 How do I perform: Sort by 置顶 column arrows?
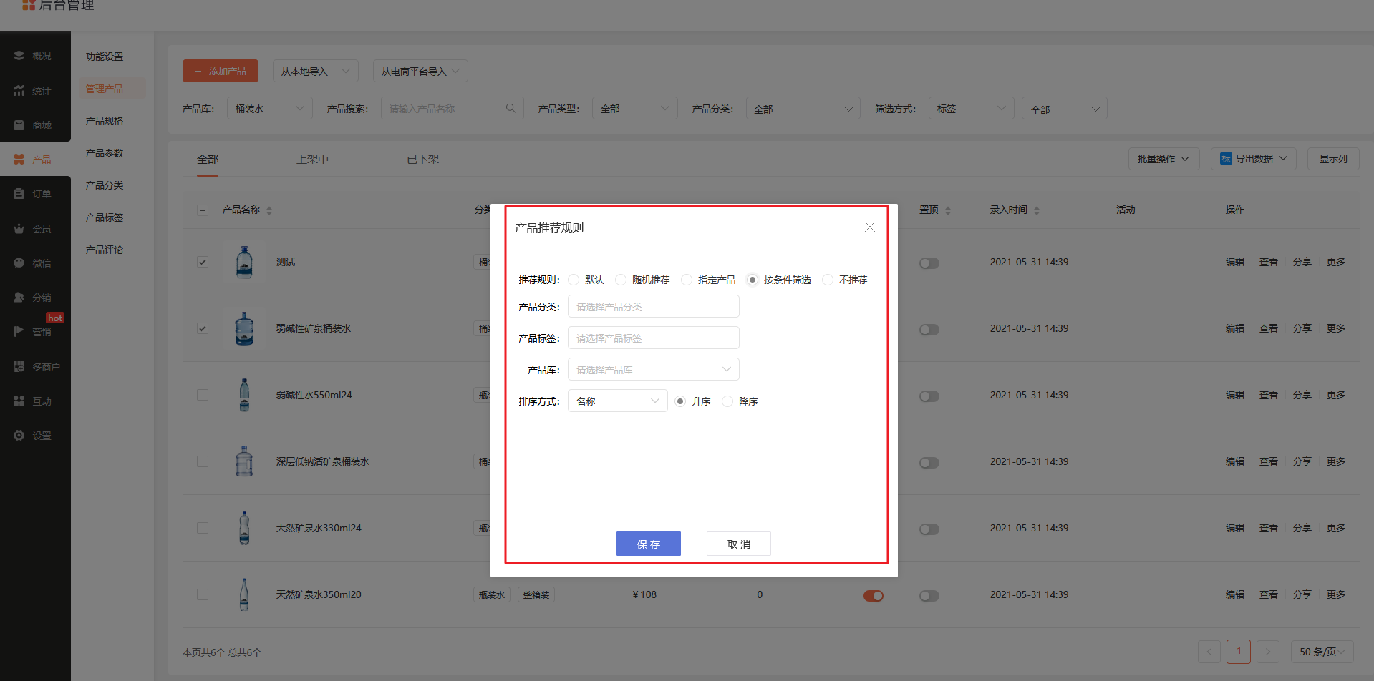point(948,210)
